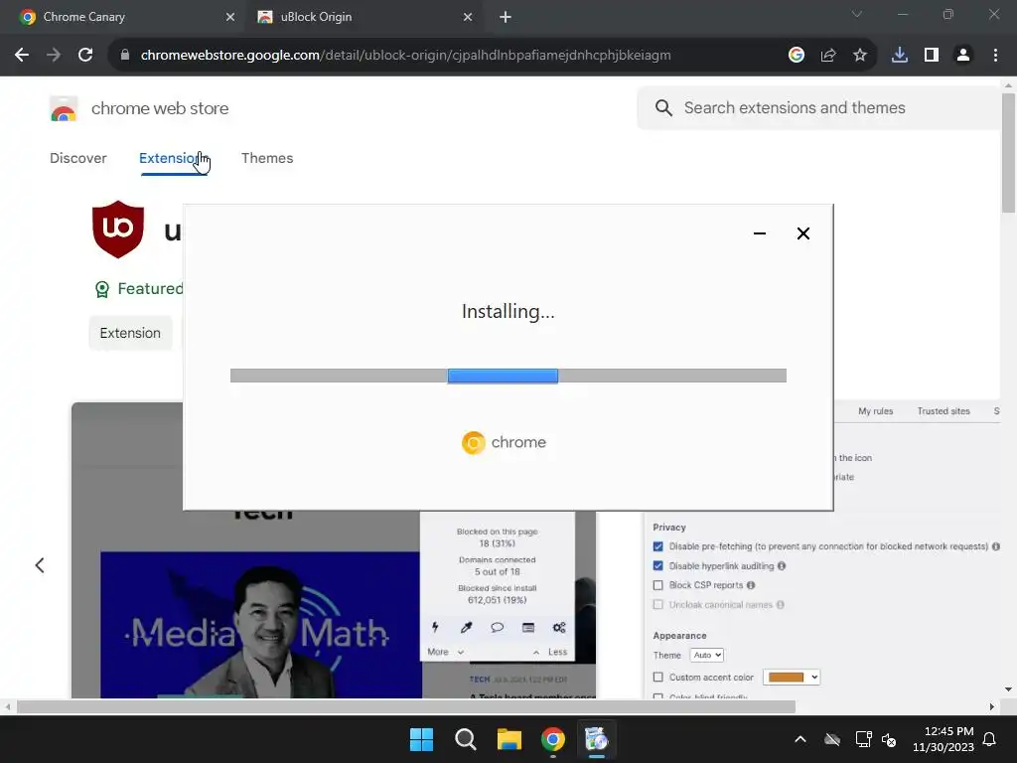Image resolution: width=1017 pixels, height=763 pixels.
Task: Click the browser forward arrow
Action: click(54, 56)
